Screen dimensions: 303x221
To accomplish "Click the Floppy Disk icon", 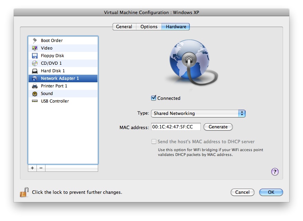I will click(35, 56).
